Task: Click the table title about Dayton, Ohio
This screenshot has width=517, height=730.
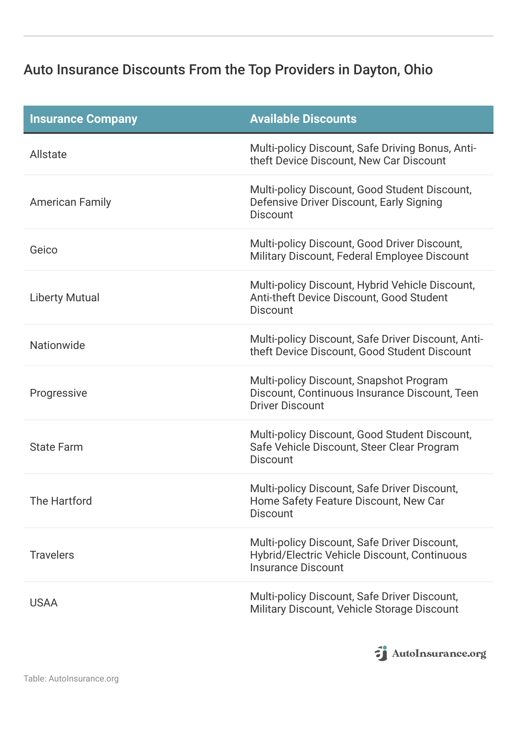Action: click(228, 70)
